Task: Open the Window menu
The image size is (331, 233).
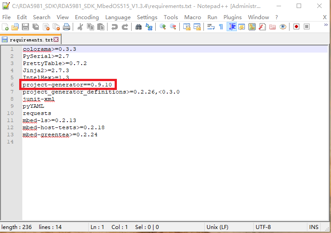Action: pos(258,17)
